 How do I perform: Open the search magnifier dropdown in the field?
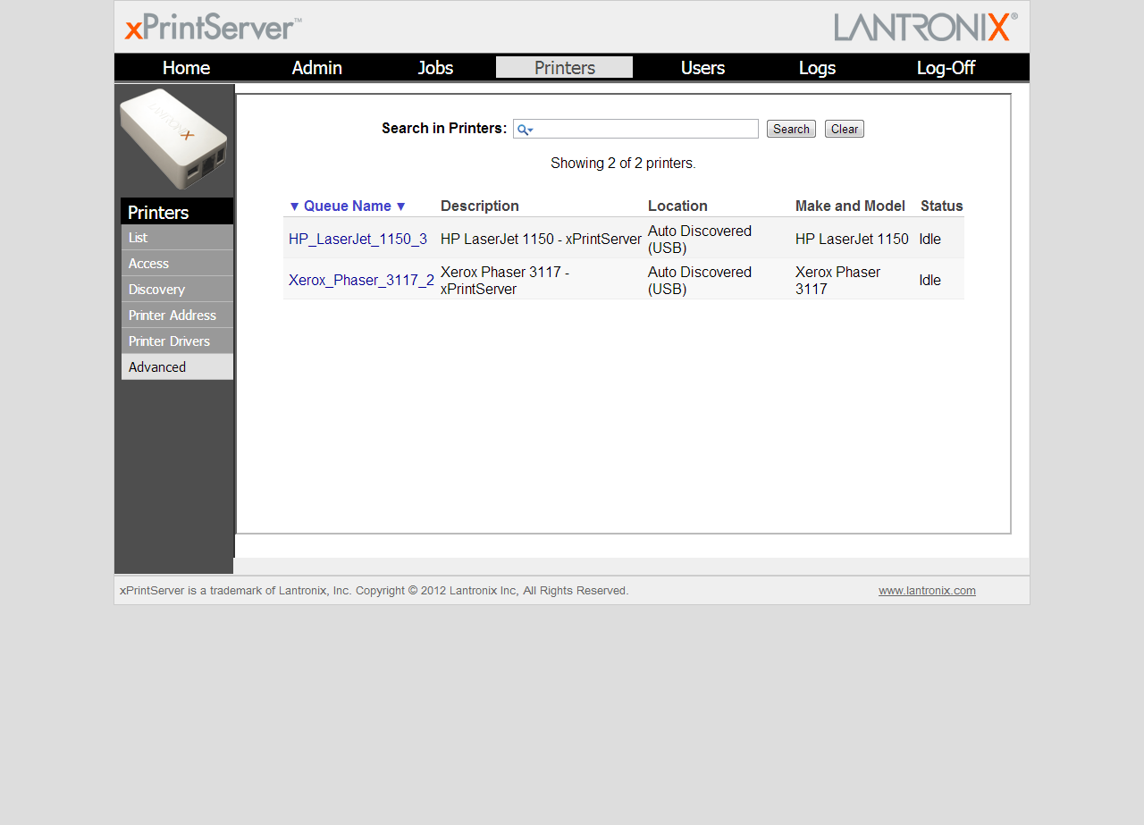526,130
